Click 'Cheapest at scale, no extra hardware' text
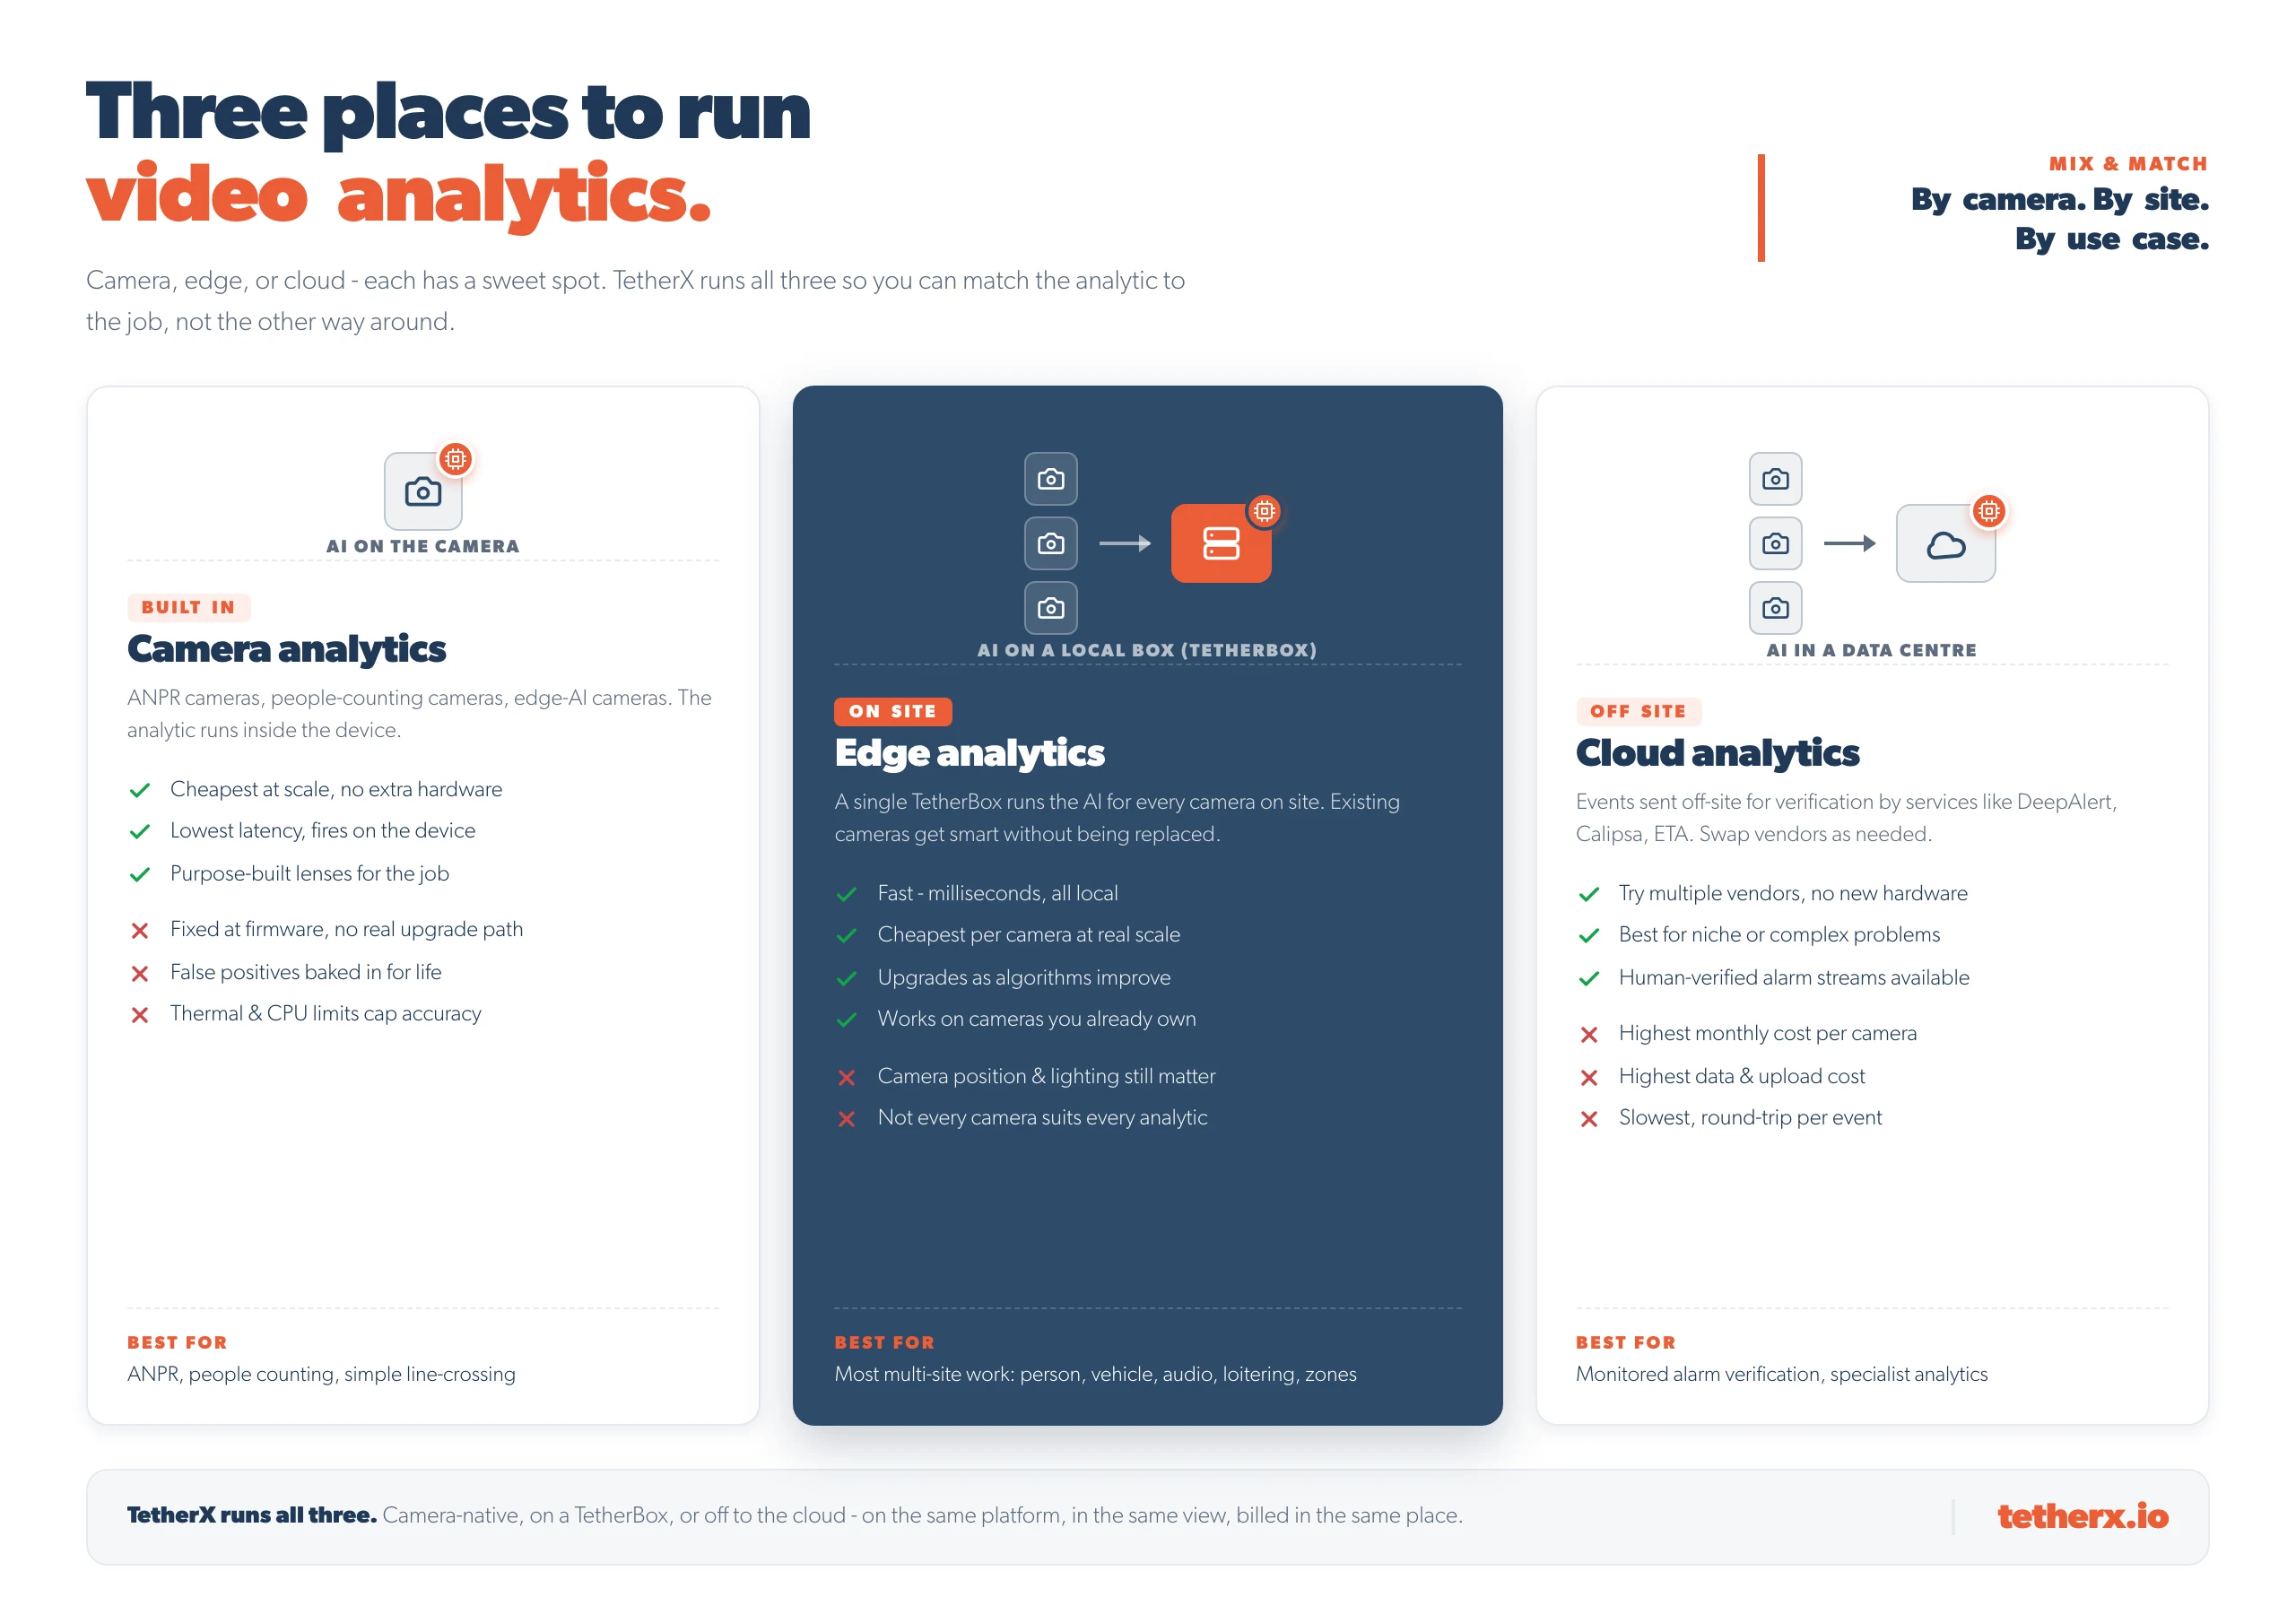Viewport: 2296px width, 1623px height. [336, 789]
